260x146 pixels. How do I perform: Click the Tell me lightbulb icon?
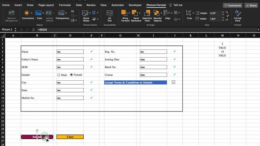coord(171,5)
